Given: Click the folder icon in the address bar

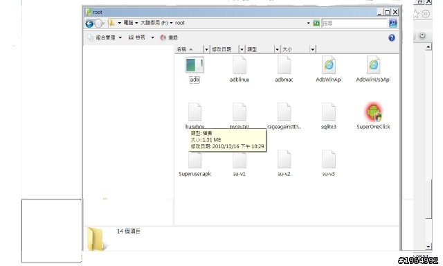Looking at the screenshot, I should pyautogui.click(x=111, y=23).
